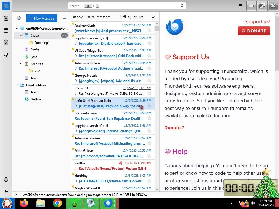Open the Thunderbird application menu

pos(240,6)
